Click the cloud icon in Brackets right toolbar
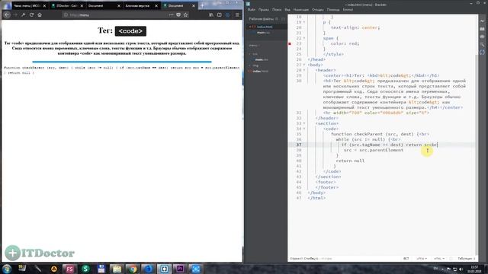The image size is (488, 274). [x=482, y=37]
